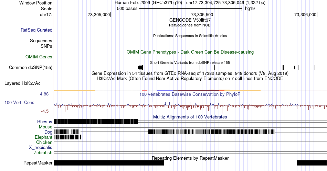Click the 100 Vert. Cons track label
327x171 pixels.
pos(19,103)
